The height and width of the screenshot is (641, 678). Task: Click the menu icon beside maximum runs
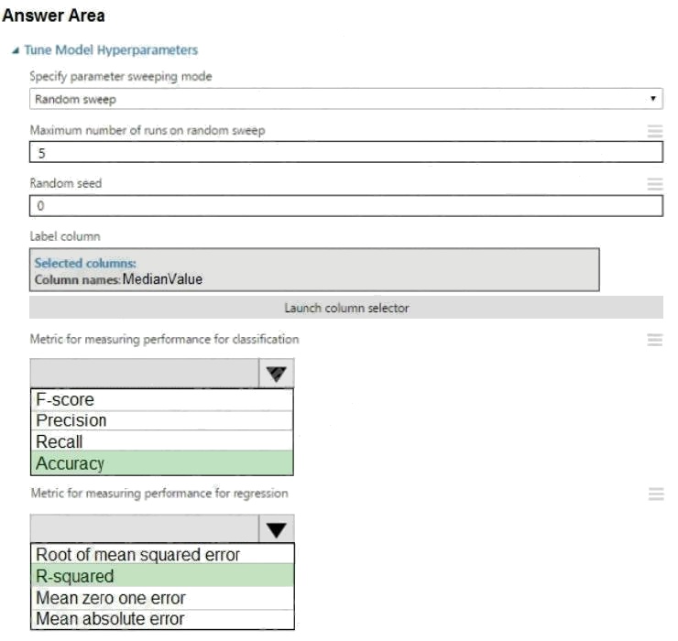(x=654, y=131)
